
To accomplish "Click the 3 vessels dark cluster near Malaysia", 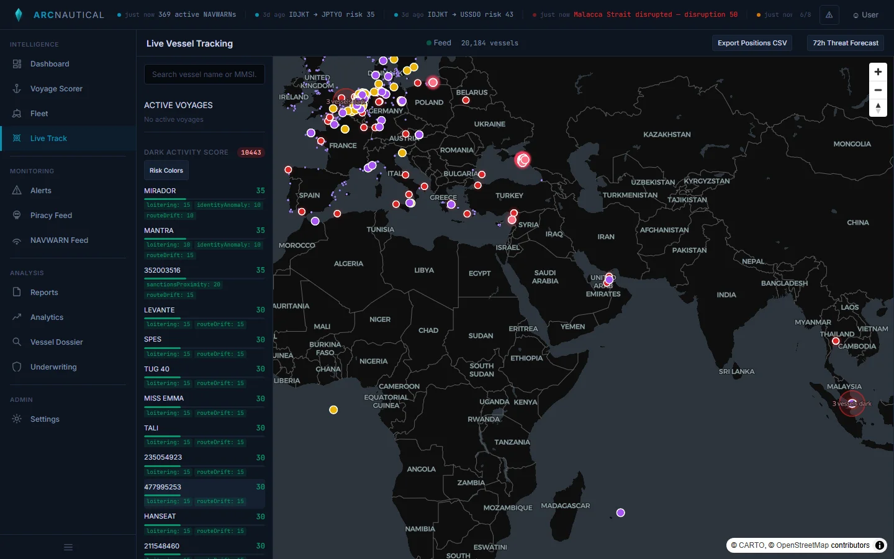I will pos(852,404).
